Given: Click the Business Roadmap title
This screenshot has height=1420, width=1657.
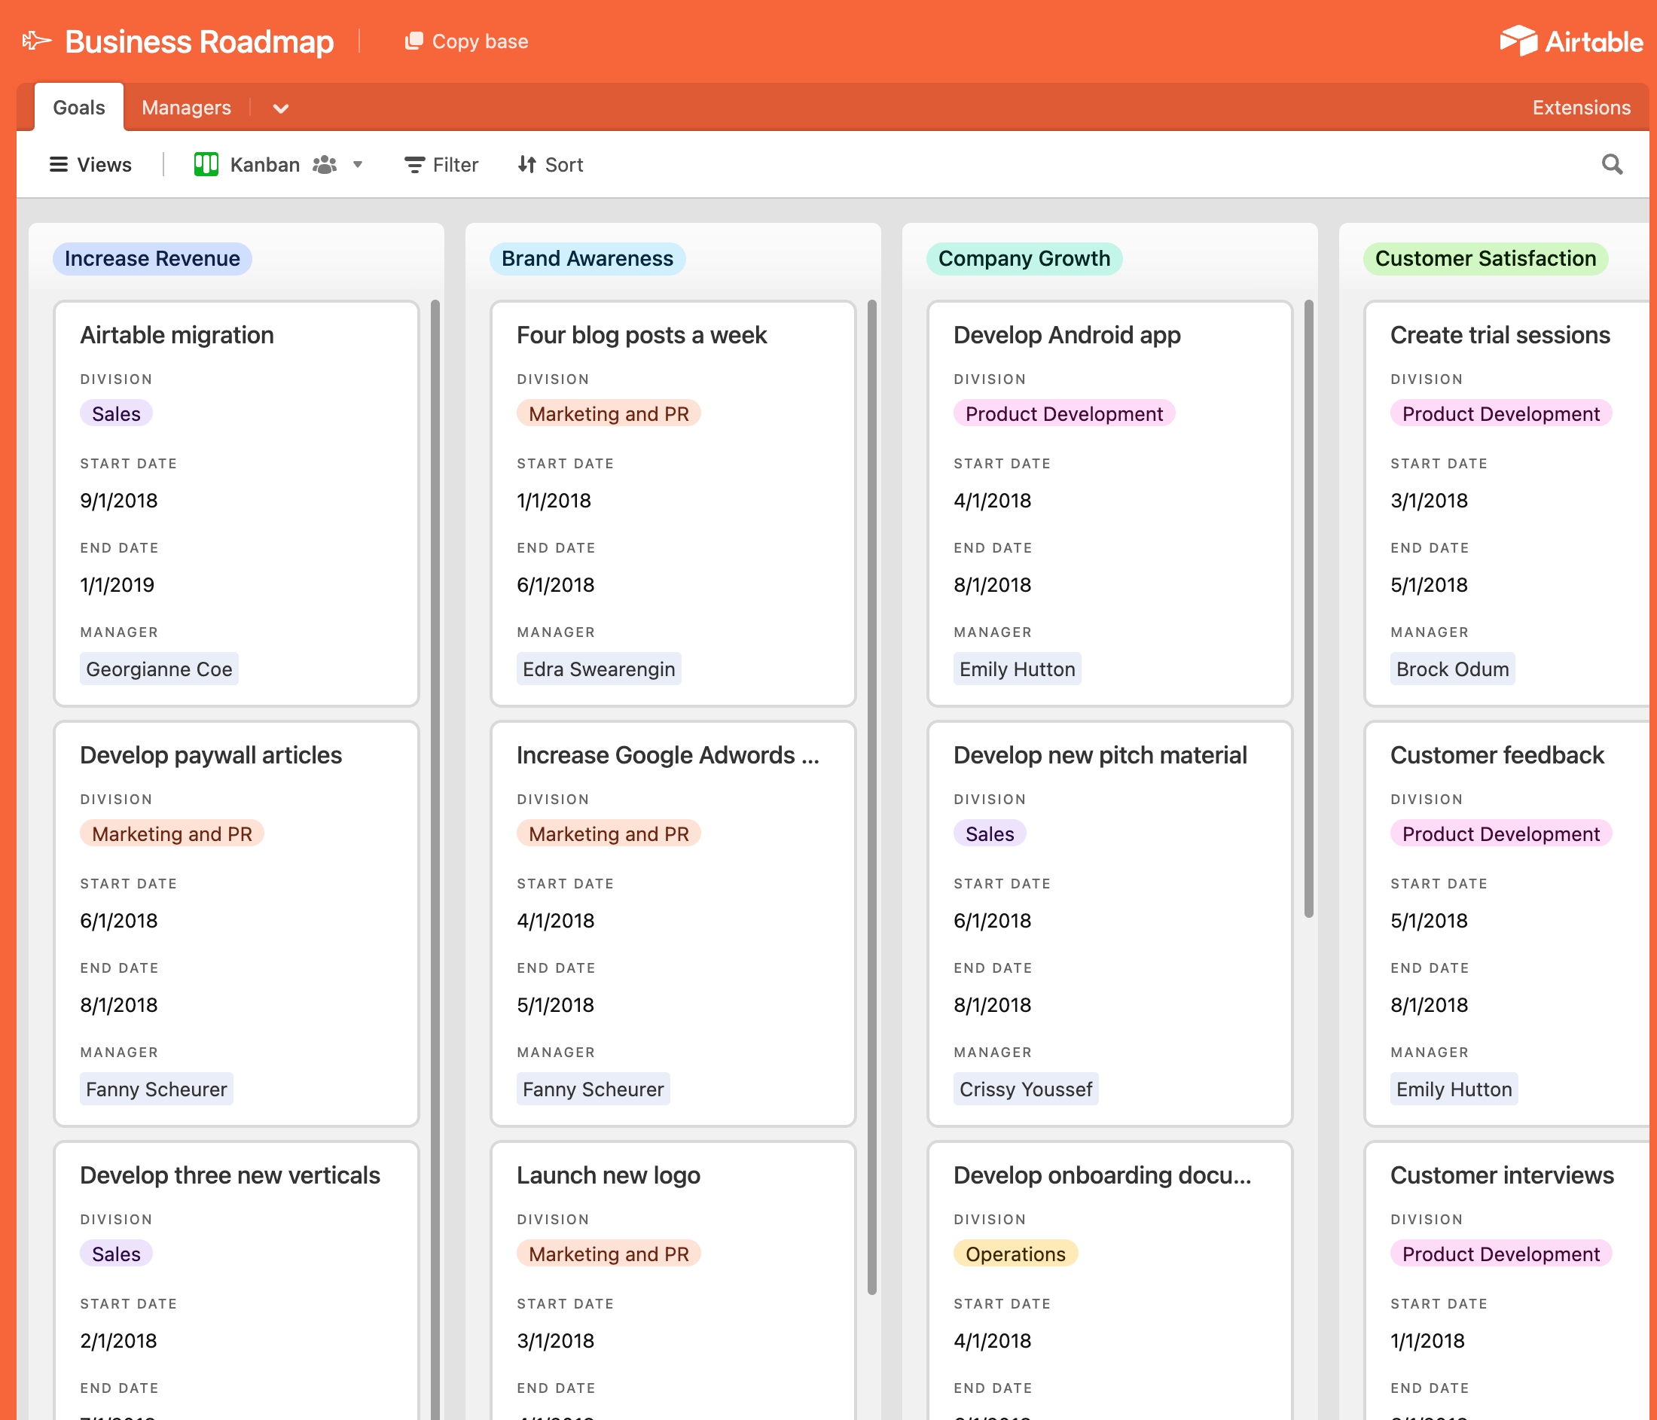Looking at the screenshot, I should (x=199, y=41).
